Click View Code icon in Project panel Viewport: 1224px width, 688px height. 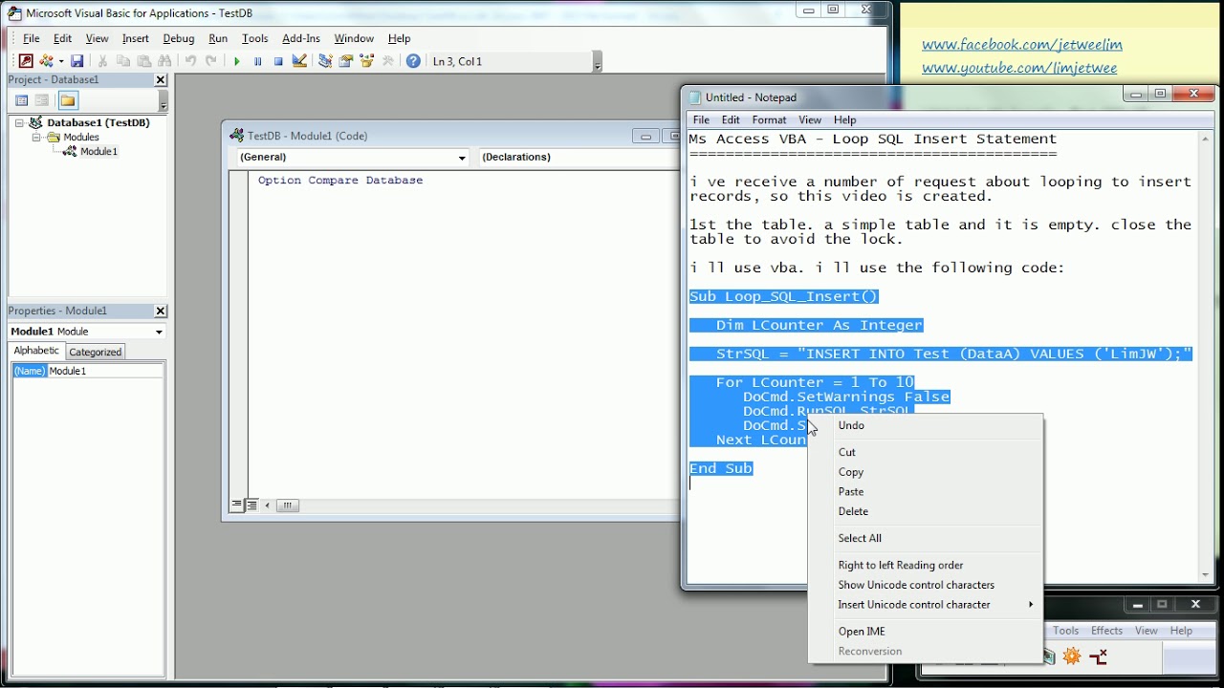tap(22, 100)
